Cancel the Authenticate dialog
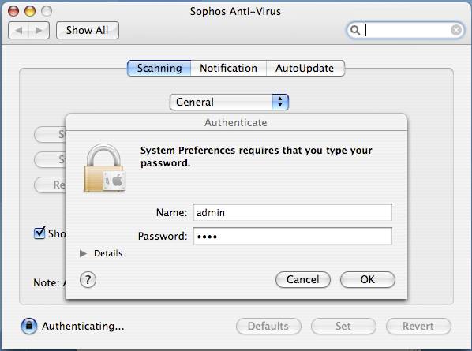472x351 pixels. (x=303, y=280)
